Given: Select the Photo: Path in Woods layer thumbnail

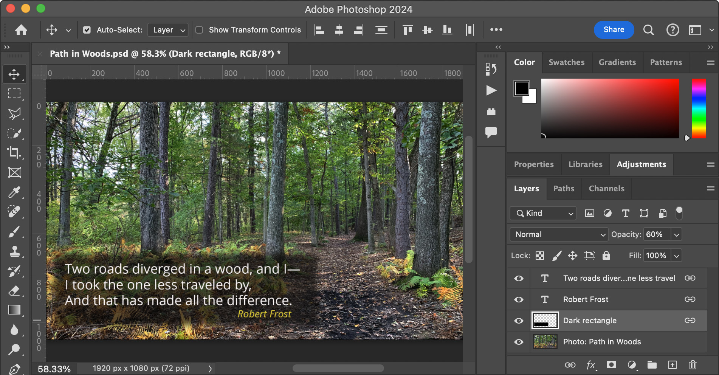Looking at the screenshot, I should [x=545, y=342].
